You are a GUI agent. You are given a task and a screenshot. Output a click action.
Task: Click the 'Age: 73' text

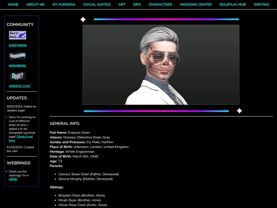[56, 161]
